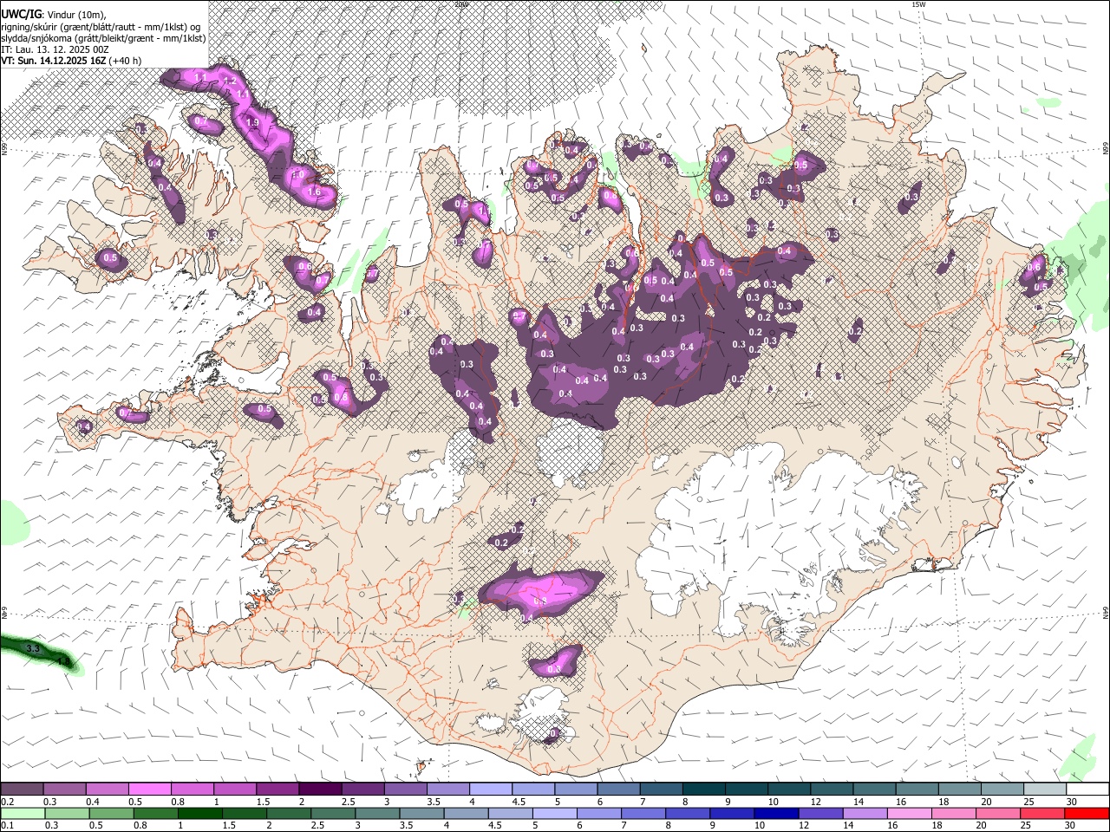This screenshot has height=832, width=1110.
Task: Pick the dark teal 9–10 snow scale swatch
Action: pos(747,789)
